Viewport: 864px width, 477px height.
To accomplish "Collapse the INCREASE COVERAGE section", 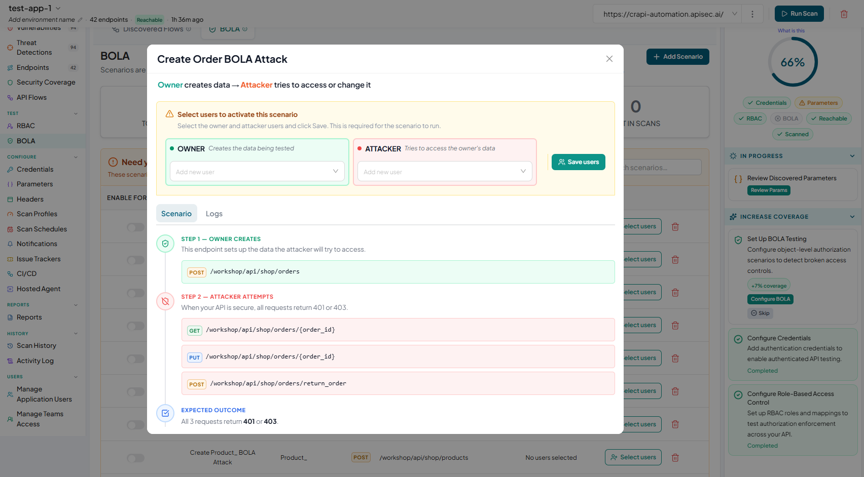I will click(852, 217).
